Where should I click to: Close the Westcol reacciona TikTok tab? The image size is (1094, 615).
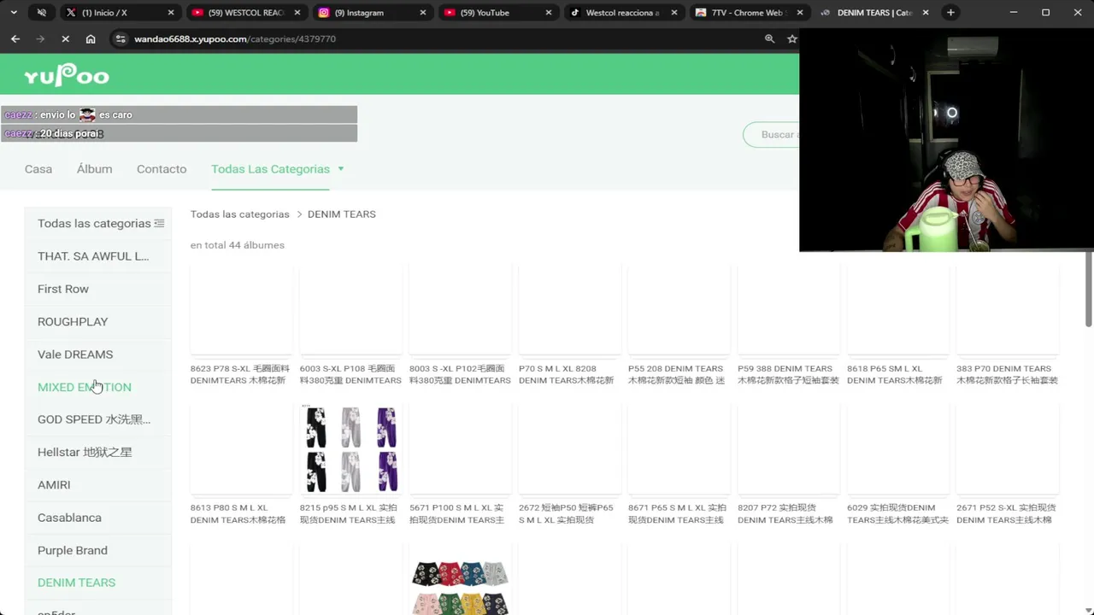tap(674, 13)
